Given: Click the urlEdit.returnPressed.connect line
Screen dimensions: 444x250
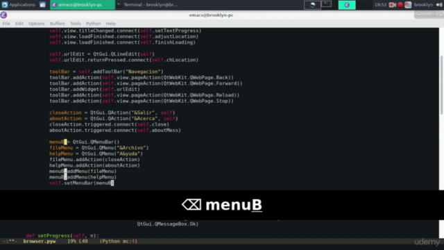Looking at the screenshot, I should (123, 60).
